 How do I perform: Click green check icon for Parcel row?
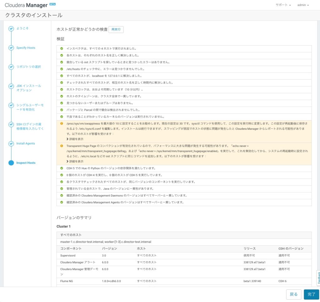point(62,110)
